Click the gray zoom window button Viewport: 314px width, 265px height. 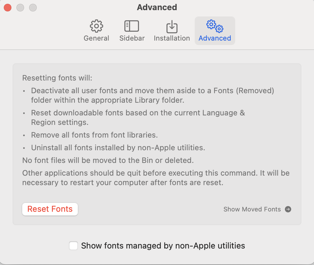click(x=33, y=8)
